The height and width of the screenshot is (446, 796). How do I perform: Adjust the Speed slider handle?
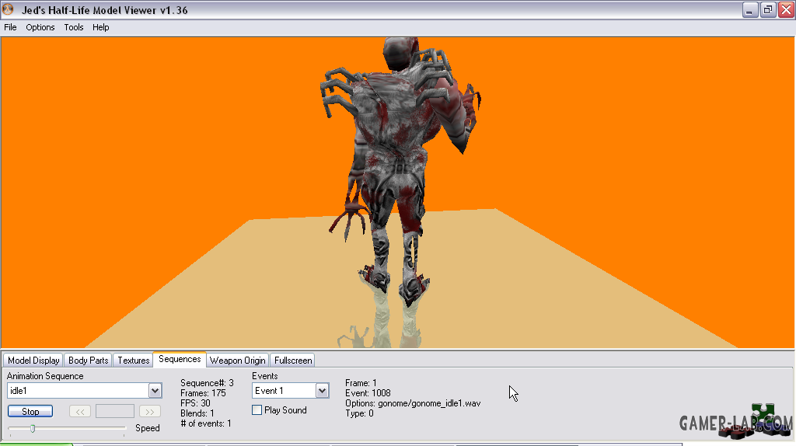(33, 429)
